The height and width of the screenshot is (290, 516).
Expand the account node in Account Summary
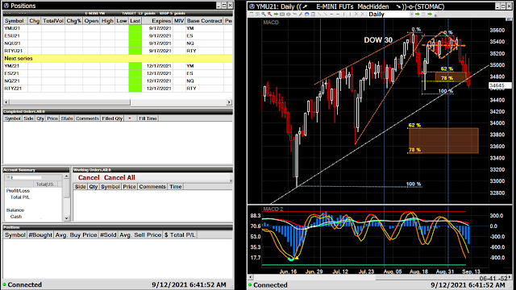pyautogui.click(x=8, y=177)
